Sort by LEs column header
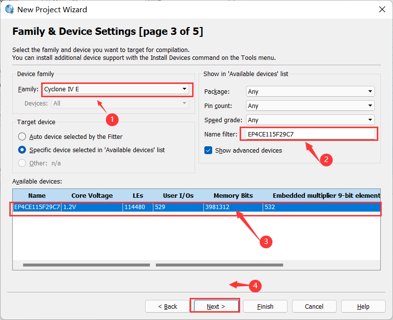 (138, 195)
